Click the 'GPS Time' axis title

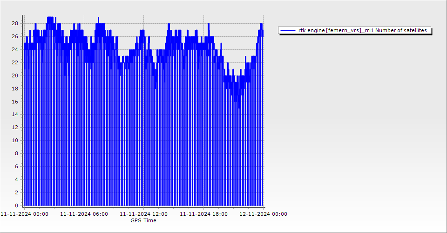(143, 220)
